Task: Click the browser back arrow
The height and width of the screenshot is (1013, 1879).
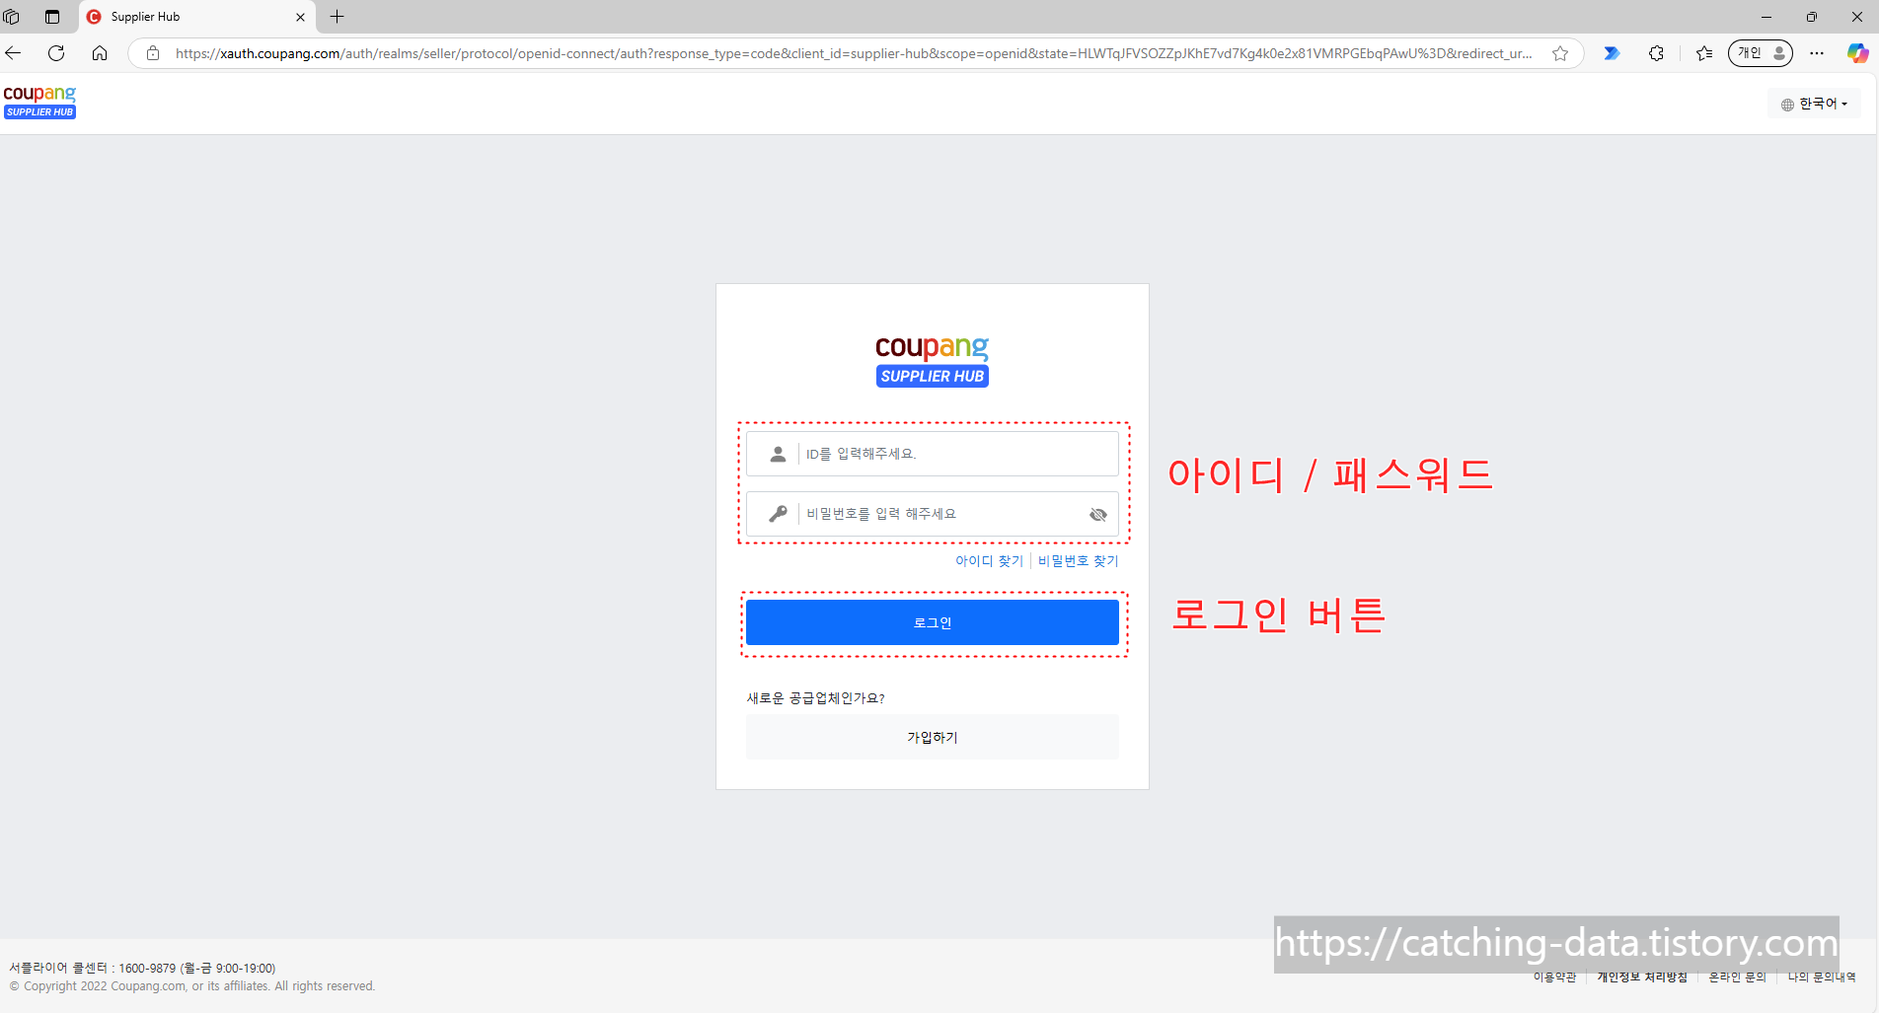Action: point(14,53)
